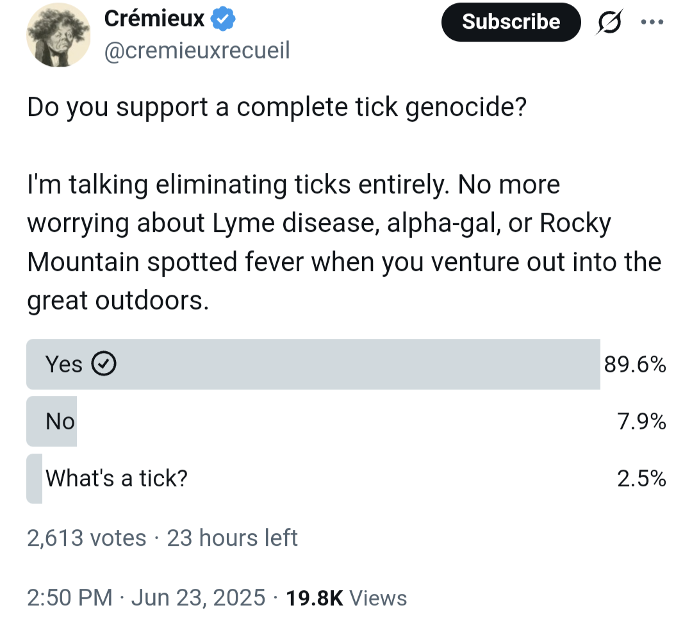Click the checkmark icon beside Yes
The width and height of the screenshot is (692, 617).
point(104,364)
